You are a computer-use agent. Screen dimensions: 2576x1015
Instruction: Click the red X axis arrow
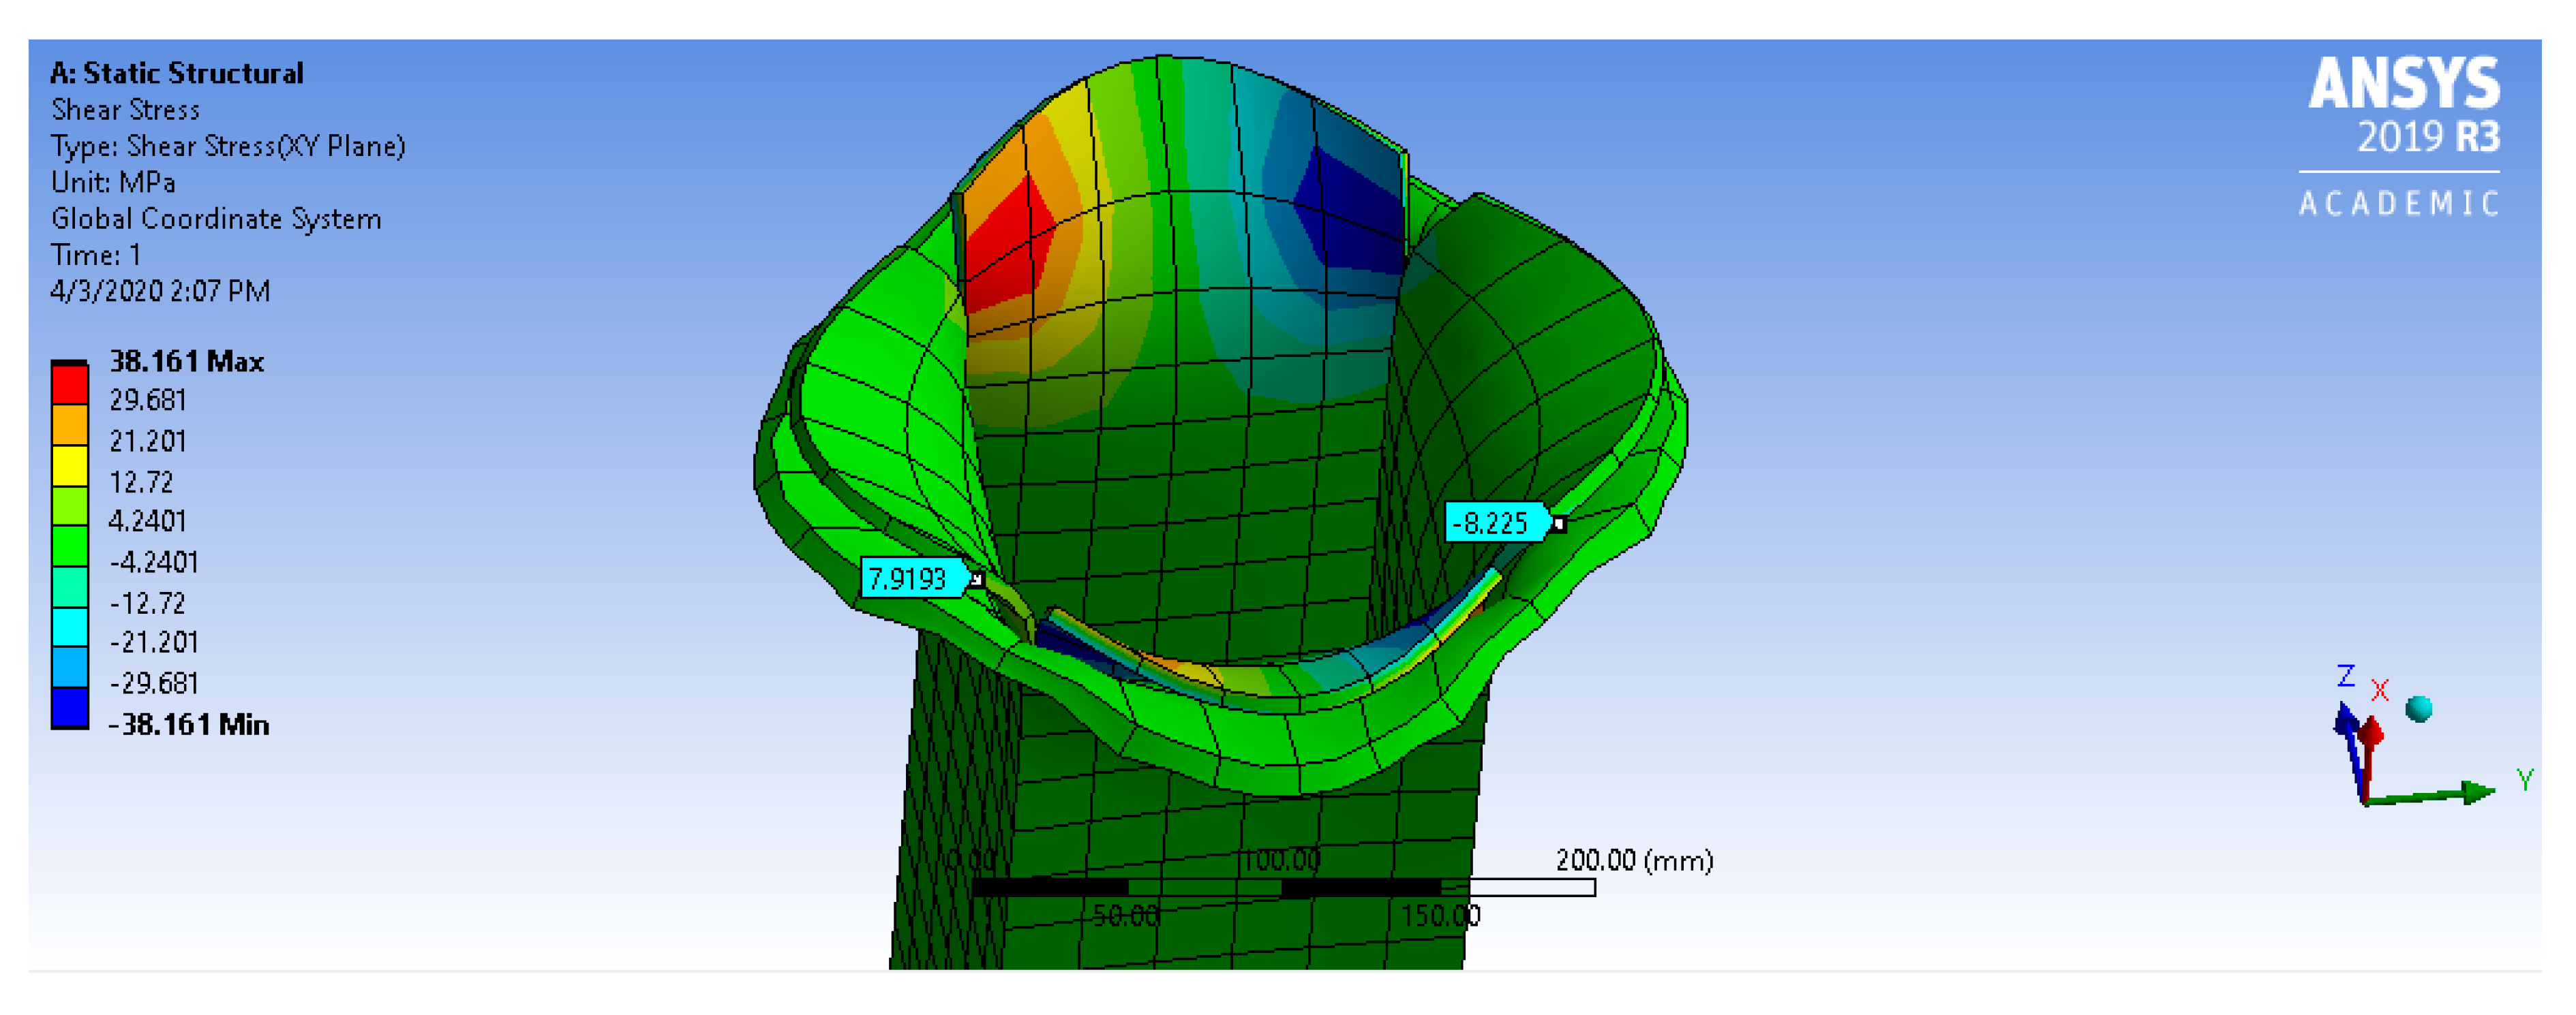click(2370, 734)
